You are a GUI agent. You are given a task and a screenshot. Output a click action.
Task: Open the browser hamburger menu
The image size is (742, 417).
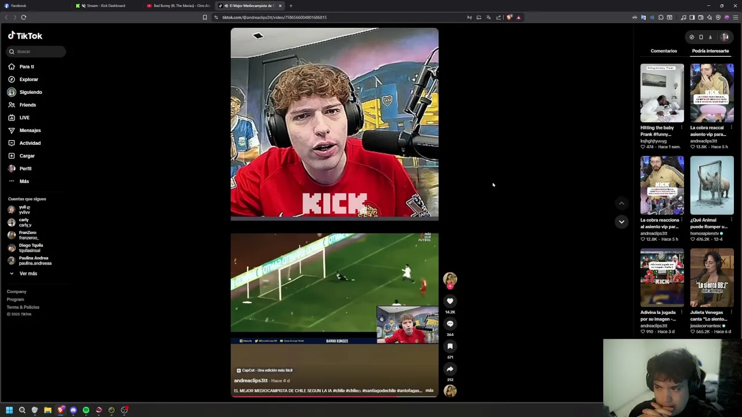tap(736, 17)
